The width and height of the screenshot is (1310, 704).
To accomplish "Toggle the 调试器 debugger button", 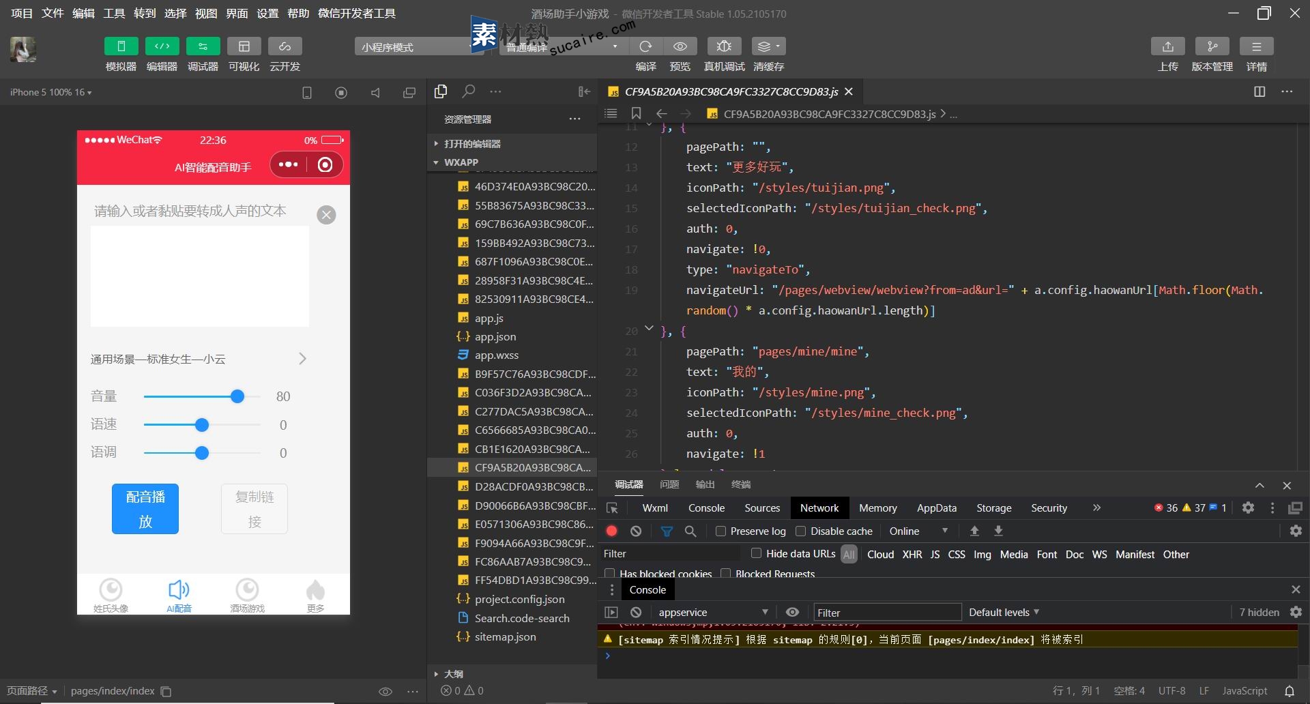I will [x=203, y=46].
